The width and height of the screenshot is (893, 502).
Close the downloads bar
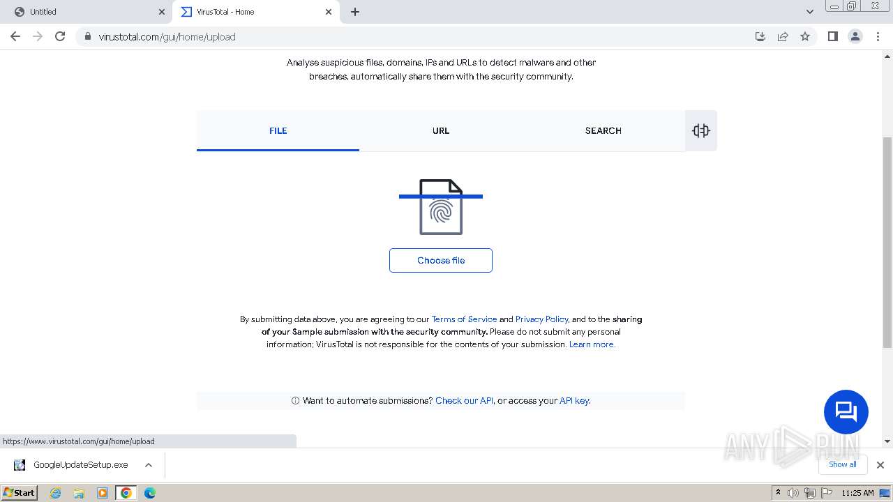(x=880, y=465)
